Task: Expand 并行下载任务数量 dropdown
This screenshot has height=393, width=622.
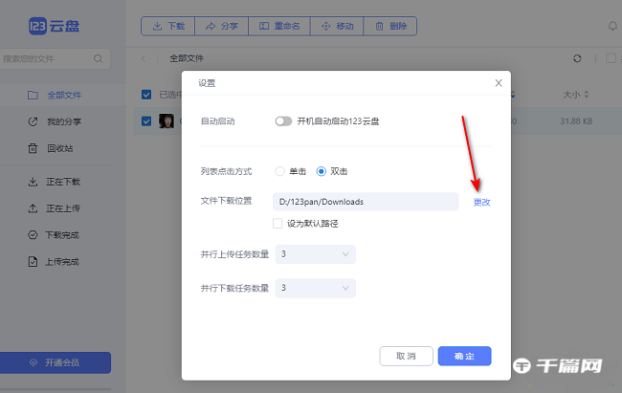Action: 315,288
